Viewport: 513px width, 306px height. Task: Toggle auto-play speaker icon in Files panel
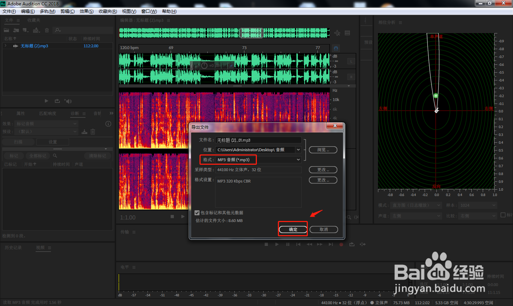[x=68, y=101]
